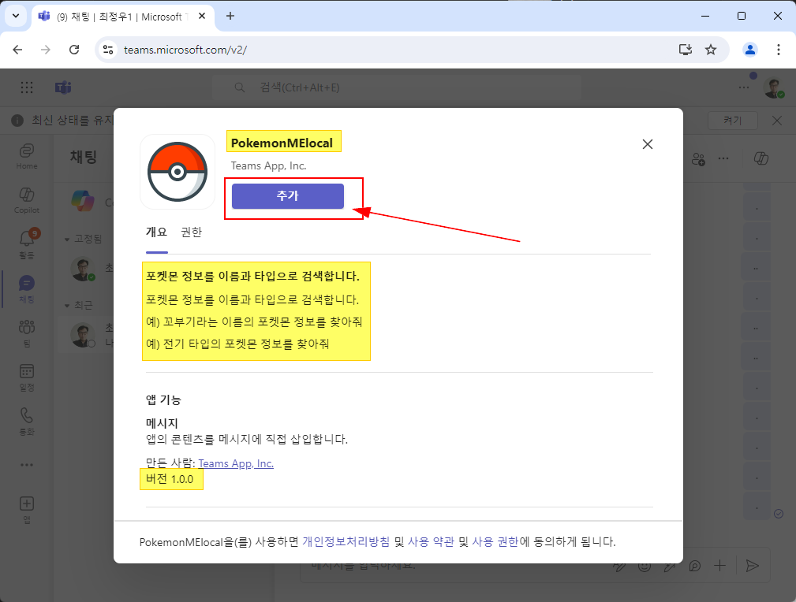Screen dimensions: 796x602
Task: Select the 개요 tab
Action: coord(156,232)
